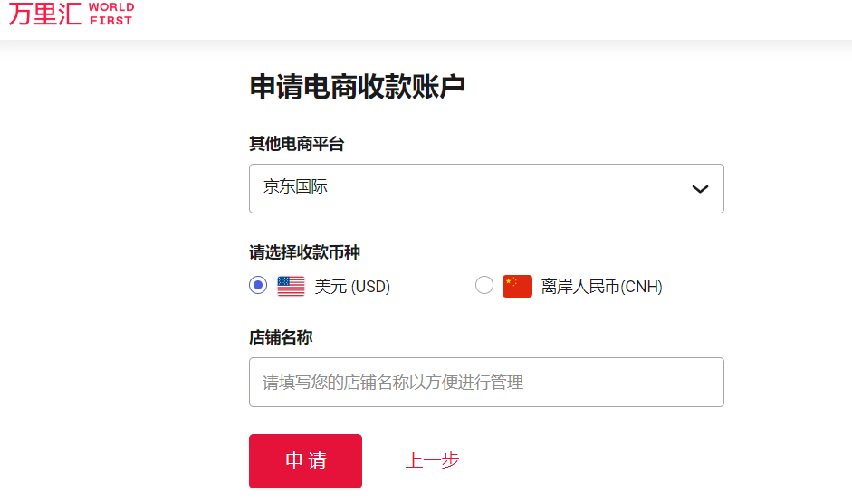Choose CNH by clicking 离岸人民币(CNH) label
The height and width of the screenshot is (502, 852).
click(x=602, y=288)
